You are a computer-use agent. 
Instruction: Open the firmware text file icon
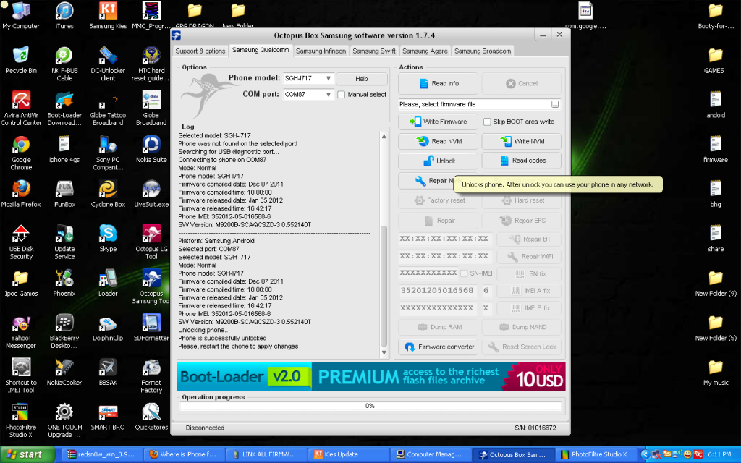[x=716, y=149]
